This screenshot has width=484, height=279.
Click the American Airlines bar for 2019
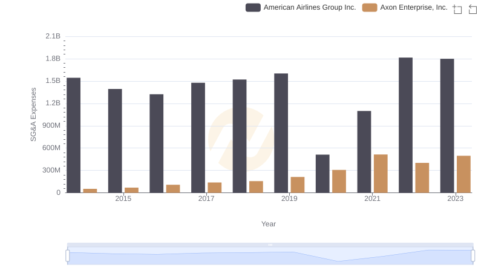[x=281, y=133]
